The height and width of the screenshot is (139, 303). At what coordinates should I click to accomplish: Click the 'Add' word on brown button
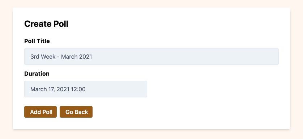tap(35, 112)
